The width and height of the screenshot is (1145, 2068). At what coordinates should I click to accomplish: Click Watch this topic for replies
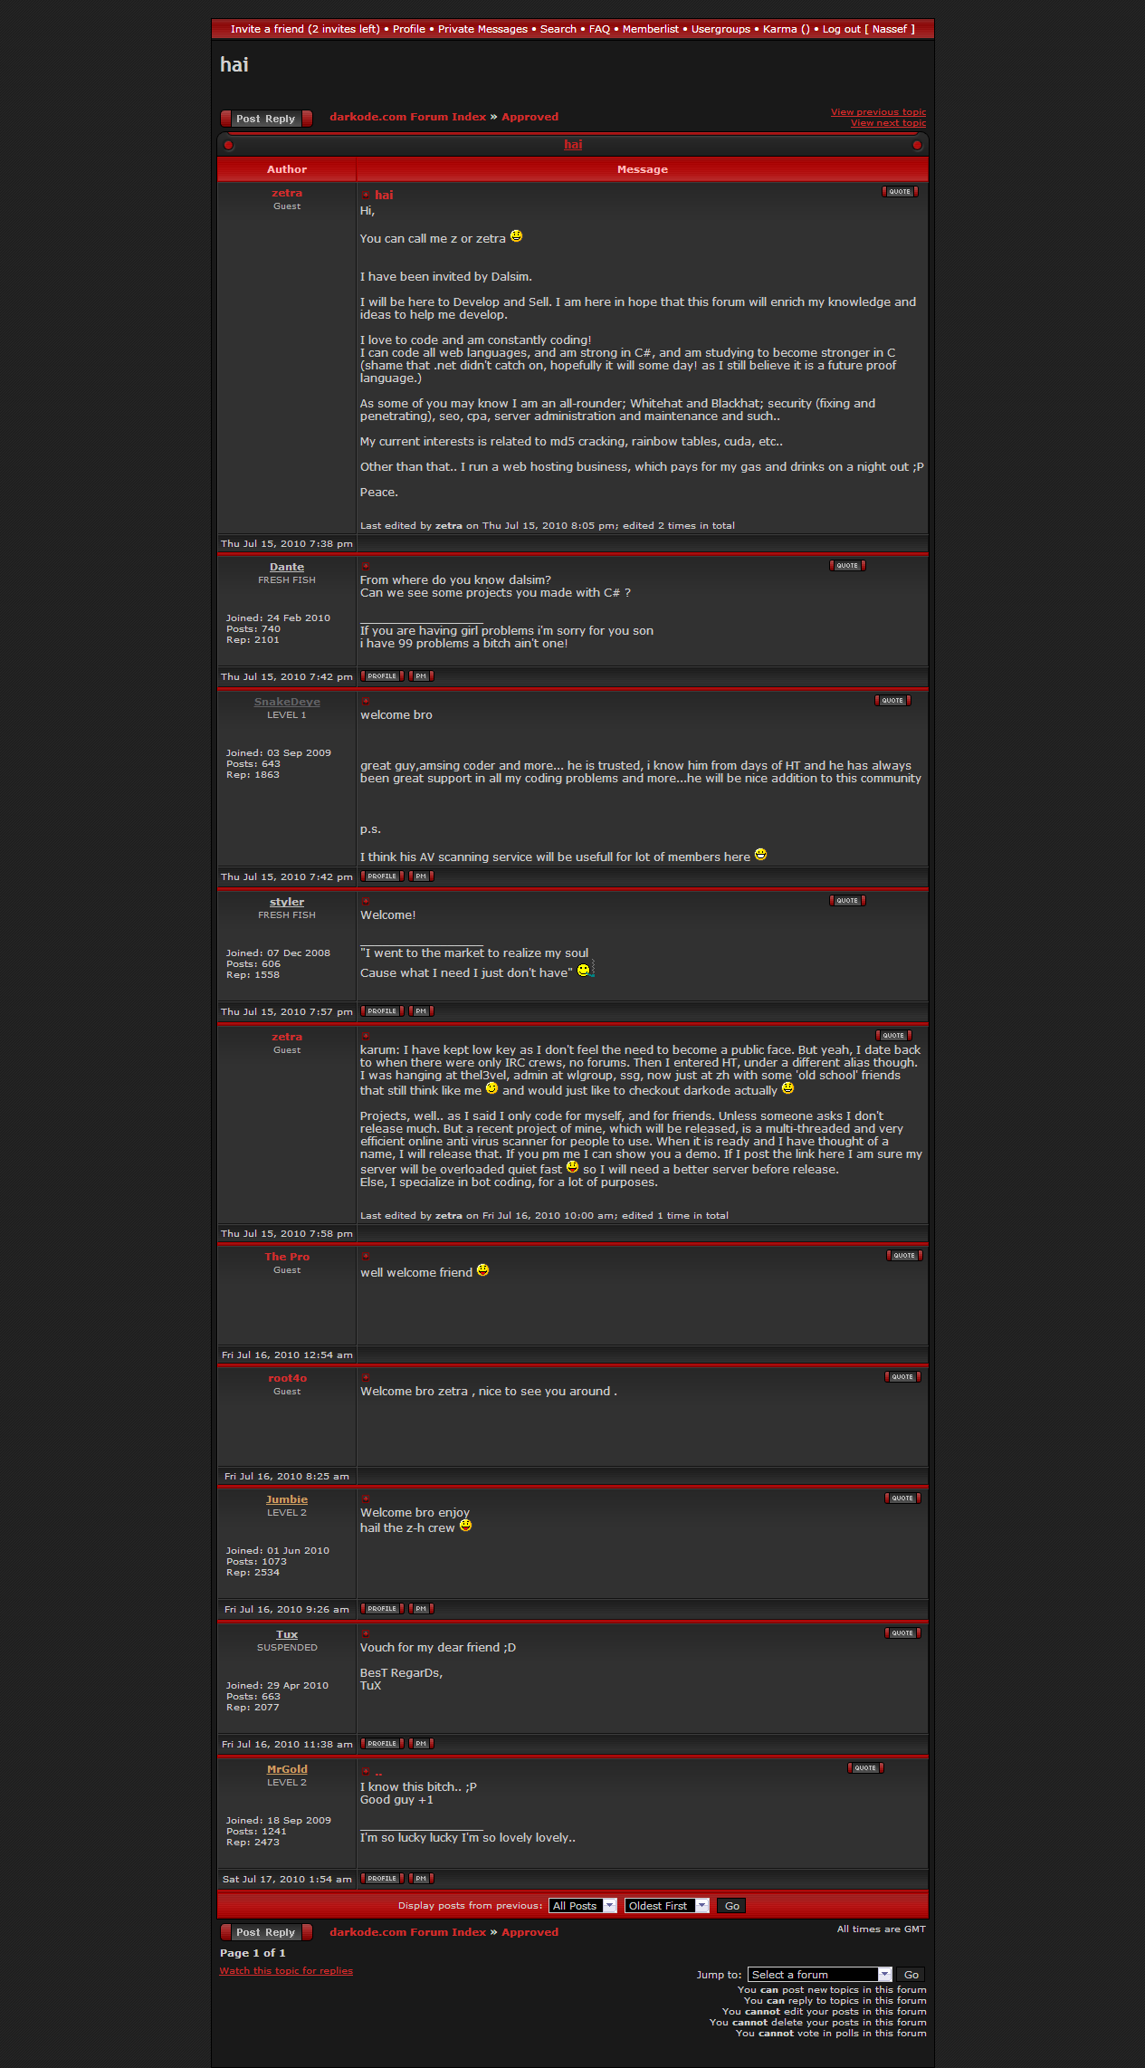(286, 1971)
